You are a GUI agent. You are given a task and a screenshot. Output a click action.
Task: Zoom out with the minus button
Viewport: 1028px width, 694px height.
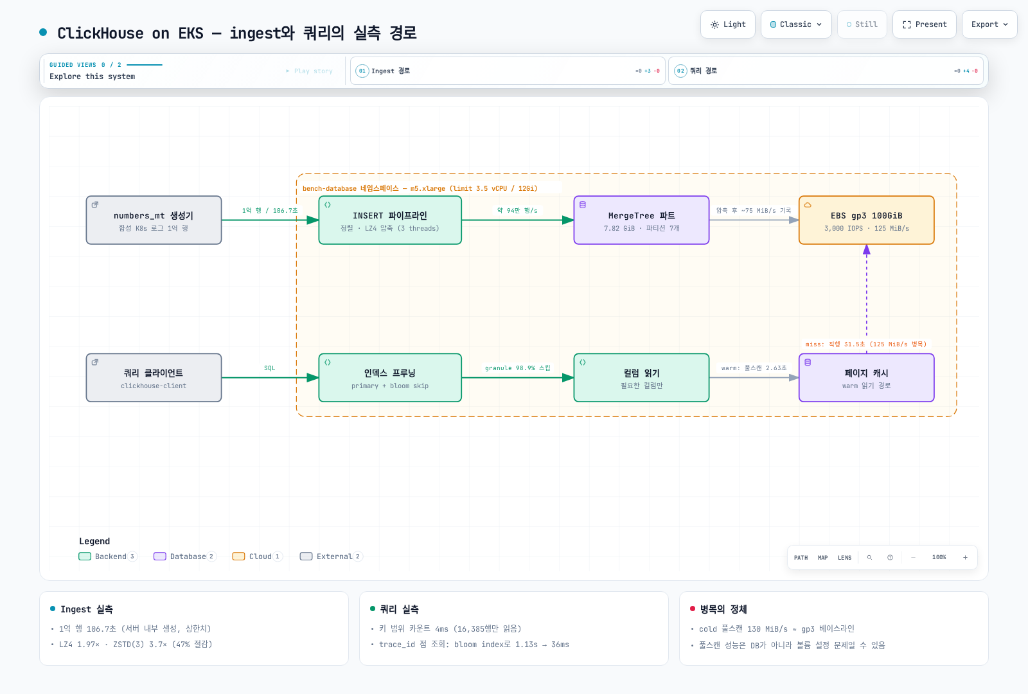click(913, 558)
